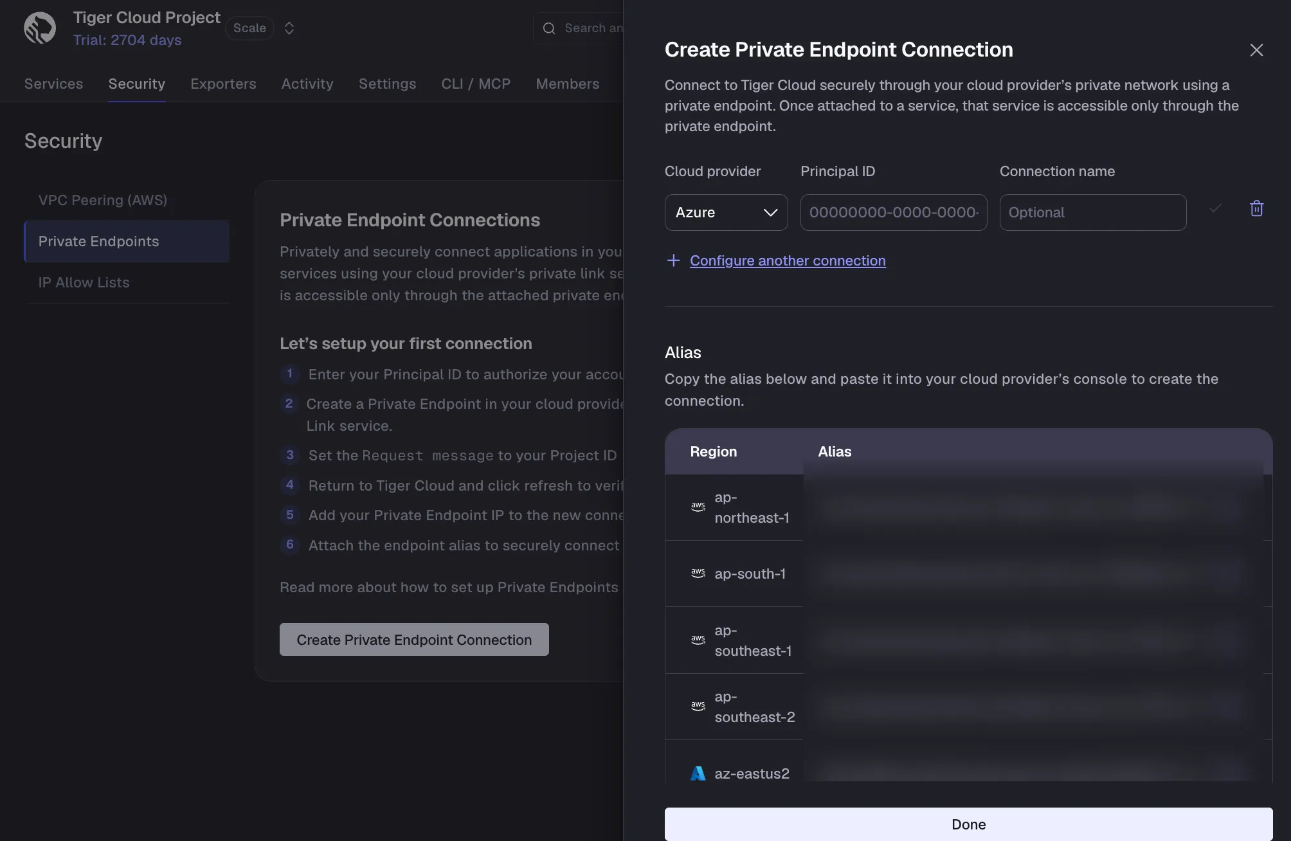View the Members tab

(568, 84)
